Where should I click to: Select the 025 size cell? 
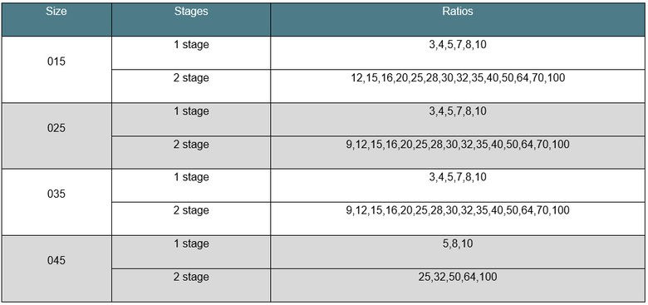(56, 135)
